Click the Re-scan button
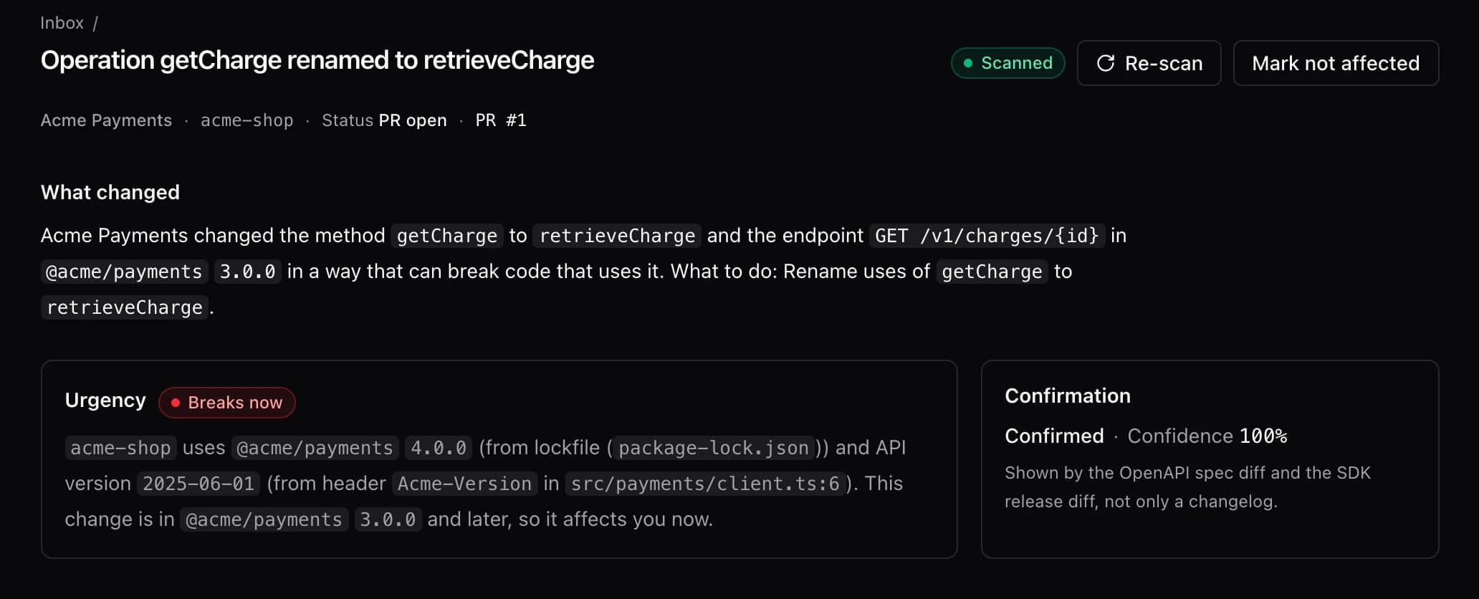Screen dimensions: 1479x599 [x=1149, y=63]
